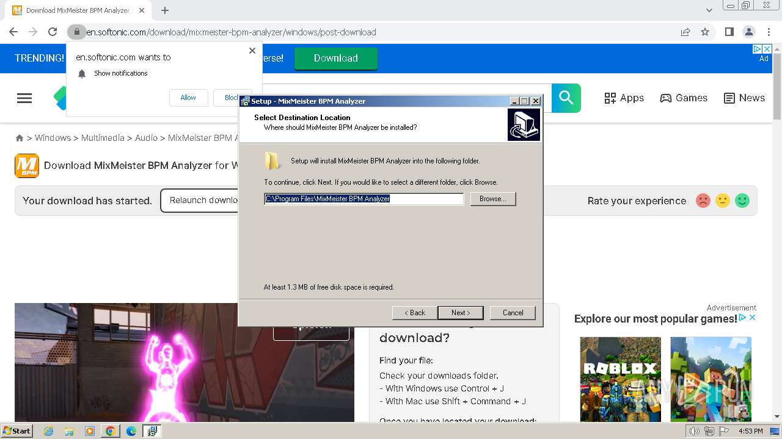Rate experience with the green happy face
Viewport: 782px width, 439px height.
click(x=742, y=201)
